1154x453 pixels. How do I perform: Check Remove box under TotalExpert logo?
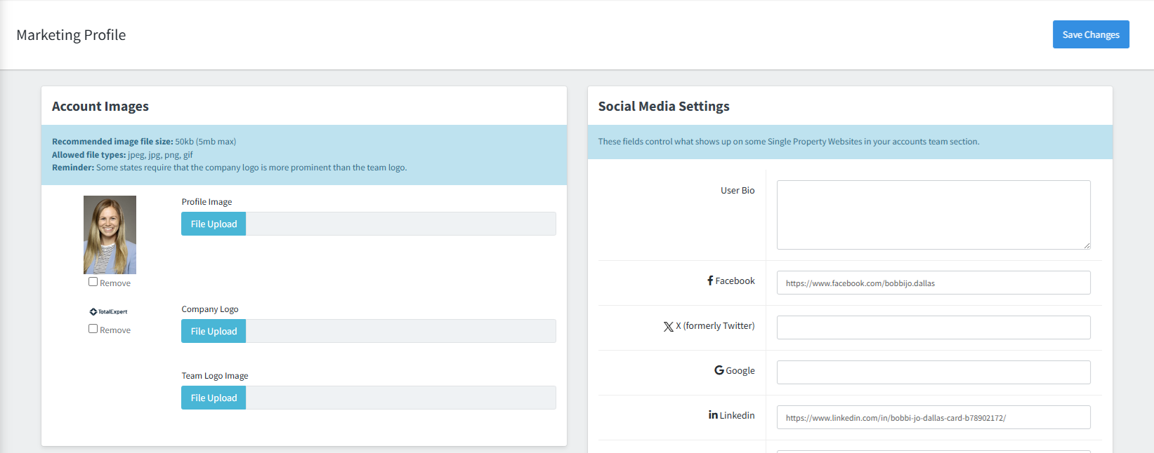click(x=93, y=329)
